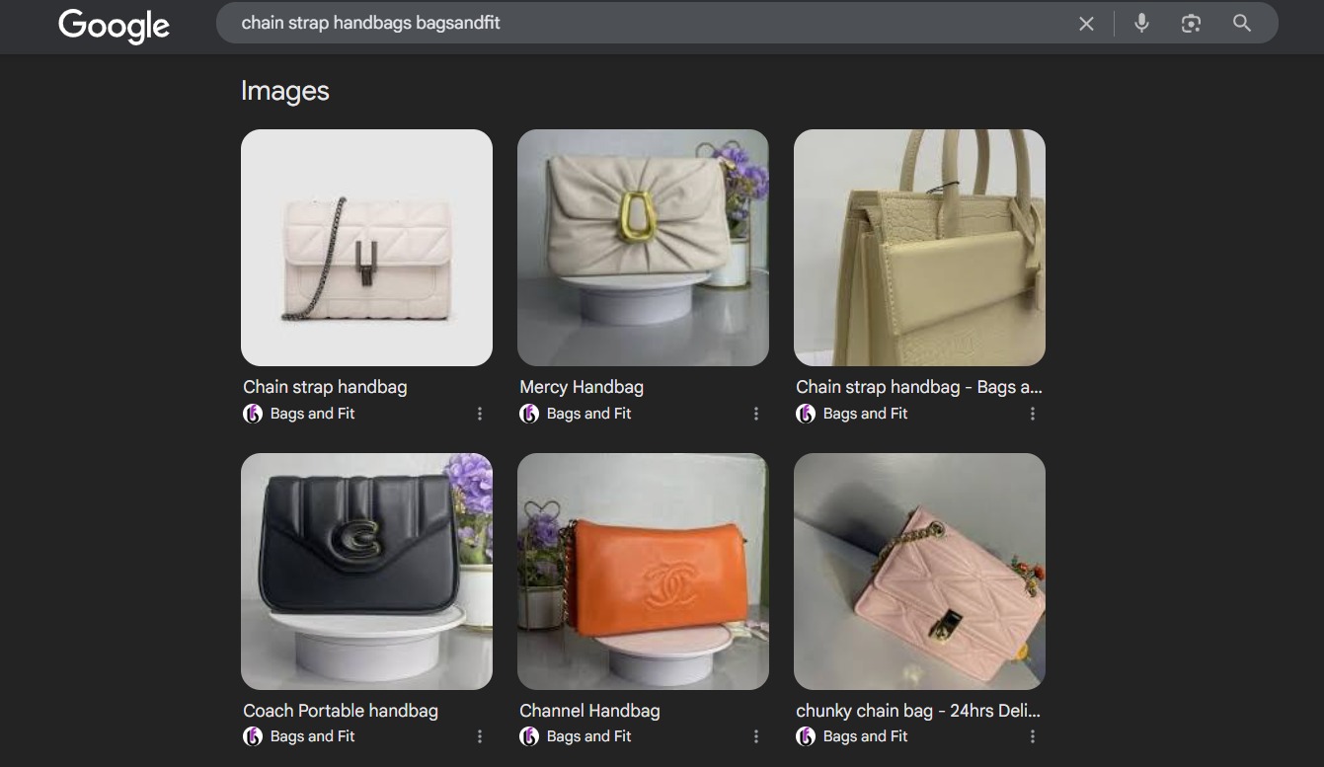This screenshot has width=1324, height=767.
Task: Clear the search box text
Action: [1086, 24]
